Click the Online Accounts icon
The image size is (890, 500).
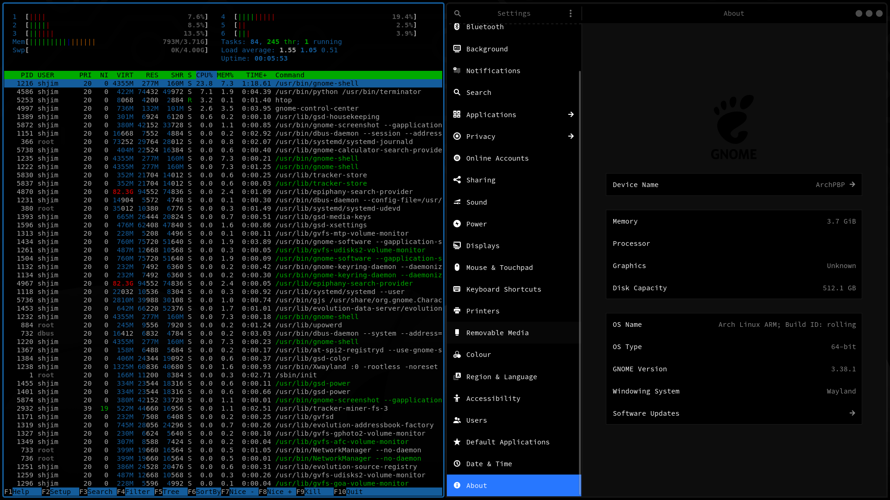tap(457, 158)
